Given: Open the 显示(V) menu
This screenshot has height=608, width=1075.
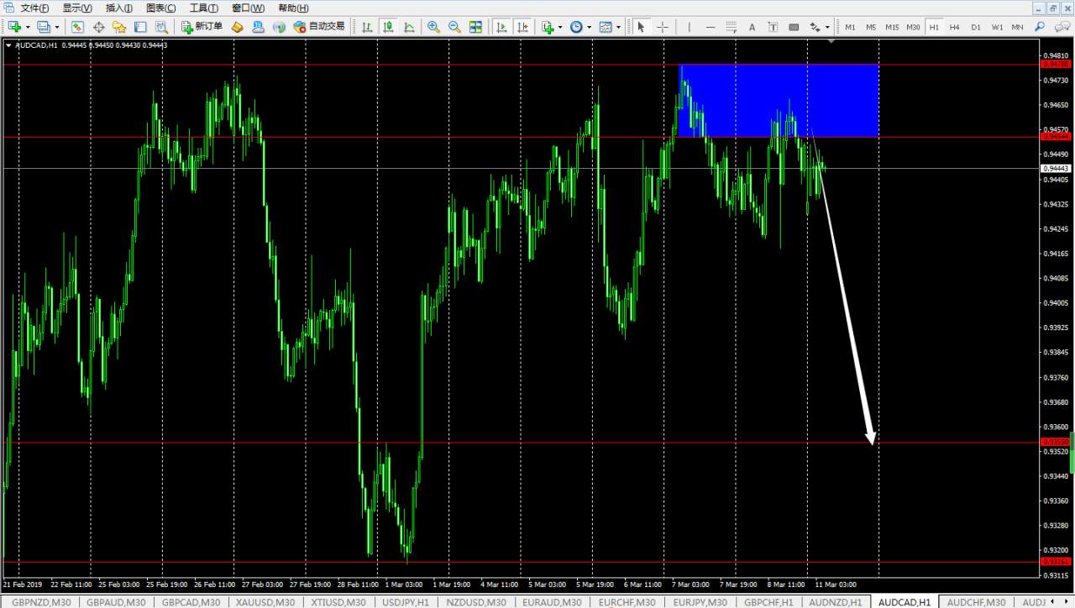Looking at the screenshot, I should (77, 8).
